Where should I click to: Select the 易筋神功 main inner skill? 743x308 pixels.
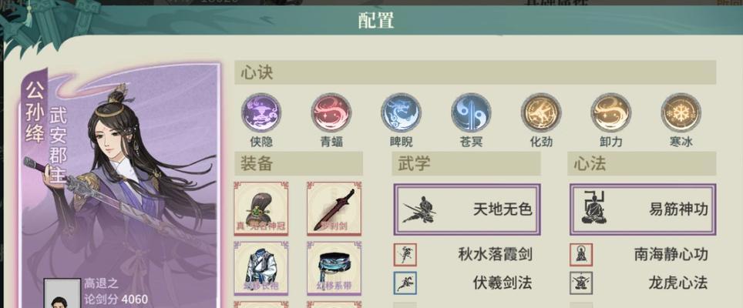tap(643, 209)
